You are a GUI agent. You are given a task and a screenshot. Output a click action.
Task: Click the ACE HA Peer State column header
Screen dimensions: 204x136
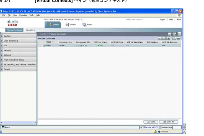pos(134,42)
